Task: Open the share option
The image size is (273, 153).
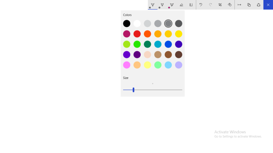Action: (x=258, y=5)
